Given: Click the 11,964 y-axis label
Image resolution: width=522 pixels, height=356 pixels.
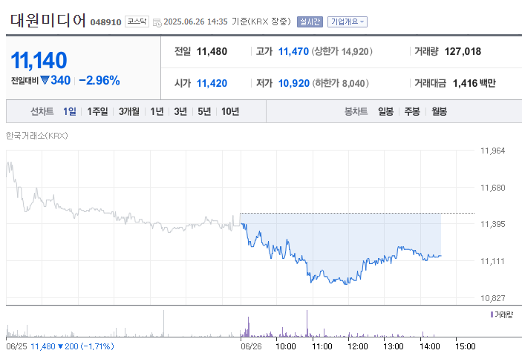Looking at the screenshot, I should click(493, 151).
